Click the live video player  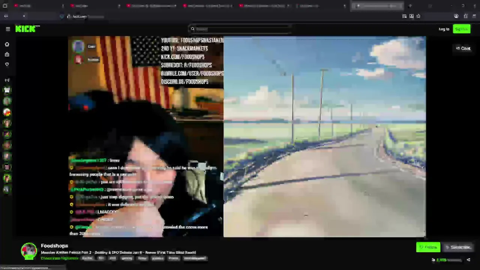(x=247, y=137)
